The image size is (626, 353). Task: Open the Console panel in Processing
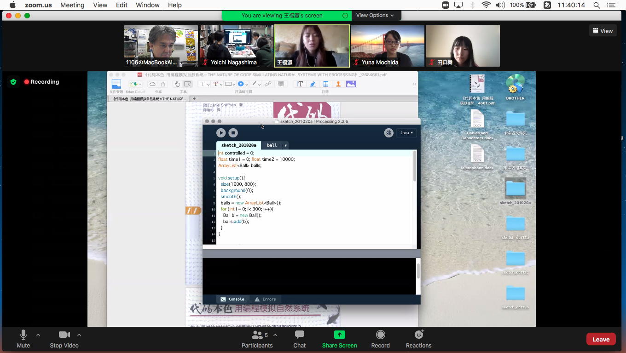(232, 299)
